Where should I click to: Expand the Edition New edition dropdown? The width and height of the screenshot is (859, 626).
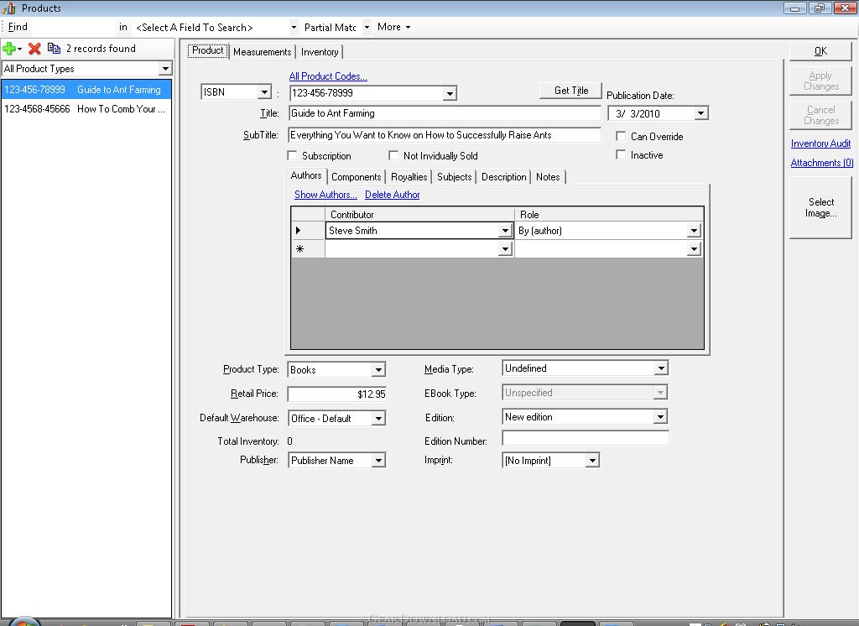[661, 416]
